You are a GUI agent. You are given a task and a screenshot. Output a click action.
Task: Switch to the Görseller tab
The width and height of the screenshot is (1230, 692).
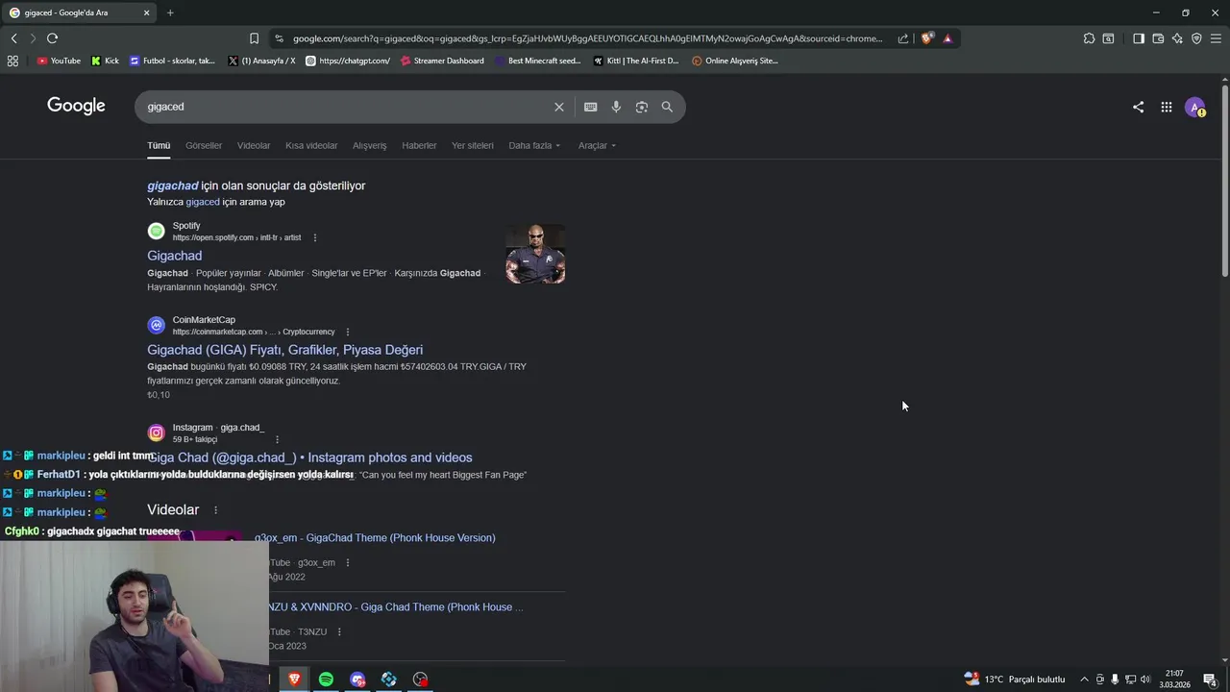(x=204, y=145)
